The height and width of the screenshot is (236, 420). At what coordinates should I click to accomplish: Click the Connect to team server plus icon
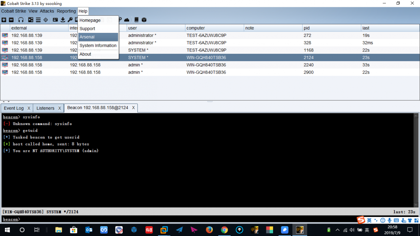pyautogui.click(x=4, y=20)
